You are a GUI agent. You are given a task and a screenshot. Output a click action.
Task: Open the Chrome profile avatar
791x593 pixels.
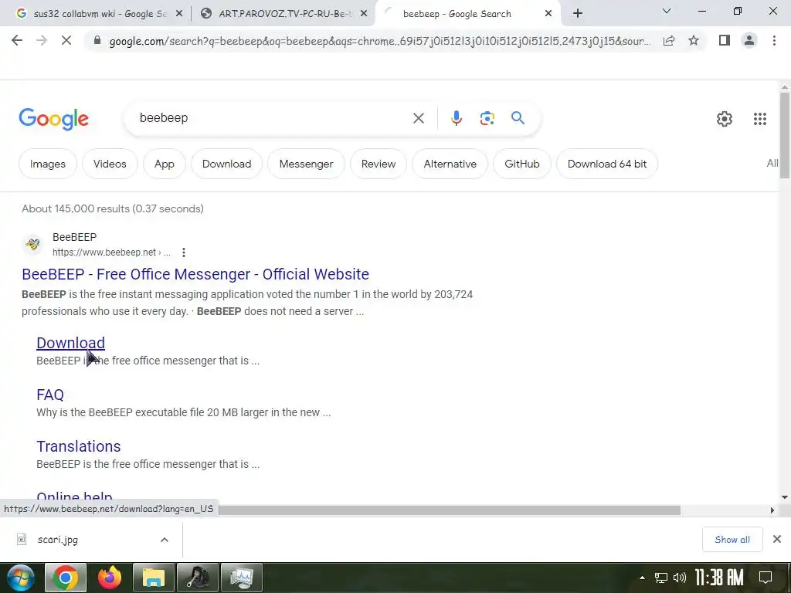pos(749,40)
